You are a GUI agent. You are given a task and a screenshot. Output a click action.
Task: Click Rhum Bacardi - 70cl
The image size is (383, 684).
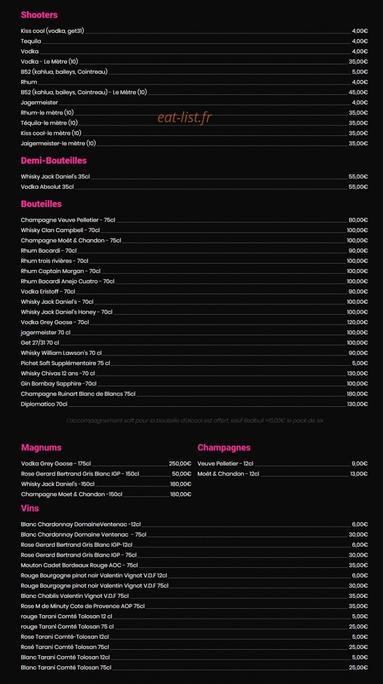coord(194,251)
